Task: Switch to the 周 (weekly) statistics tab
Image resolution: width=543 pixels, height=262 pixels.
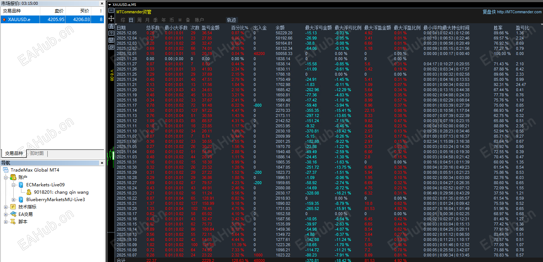Action: (x=139, y=20)
